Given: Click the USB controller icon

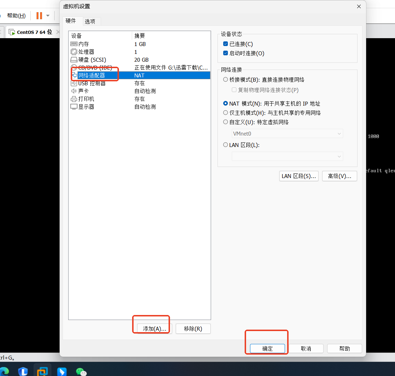Looking at the screenshot, I should point(74,83).
